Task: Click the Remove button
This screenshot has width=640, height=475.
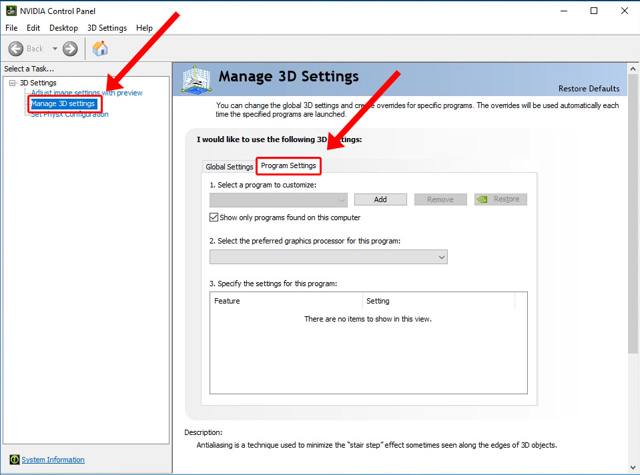Action: click(440, 199)
